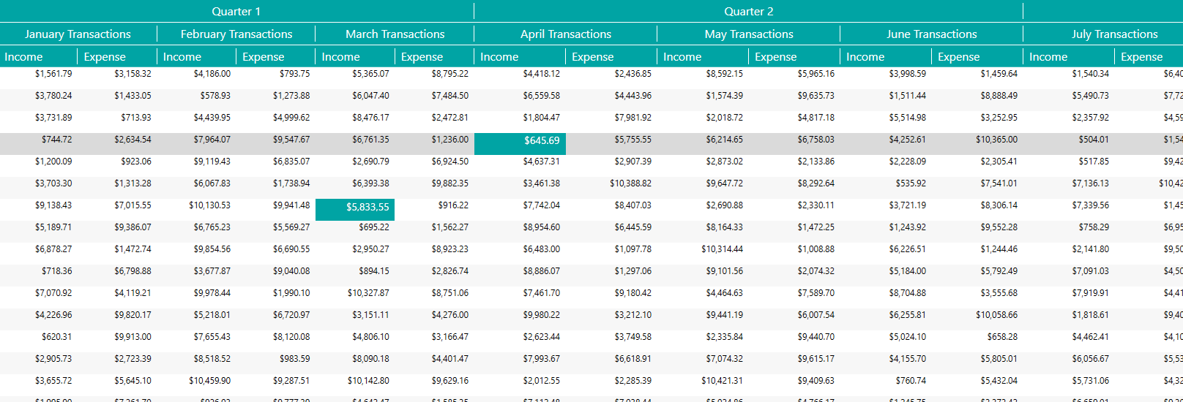This screenshot has width=1183, height=402.
Task: Click the $10,365.00 cell
Action: [996, 140]
